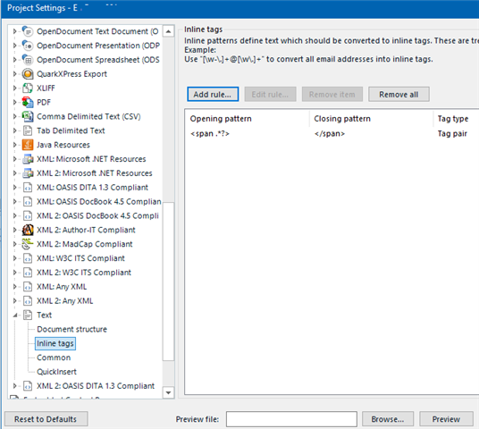Screen dimensions: 479x429
Task: Click the Java Resources icon
Action: (28, 145)
